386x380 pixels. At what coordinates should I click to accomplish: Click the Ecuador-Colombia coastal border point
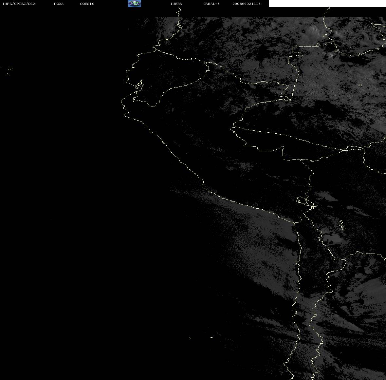pos(155,49)
